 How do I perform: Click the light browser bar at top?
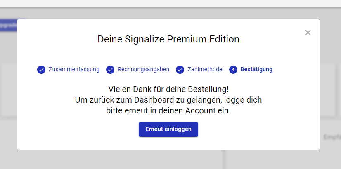(x=170, y=3)
